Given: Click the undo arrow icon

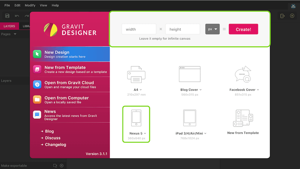Looking at the screenshot, I should 17,16.
